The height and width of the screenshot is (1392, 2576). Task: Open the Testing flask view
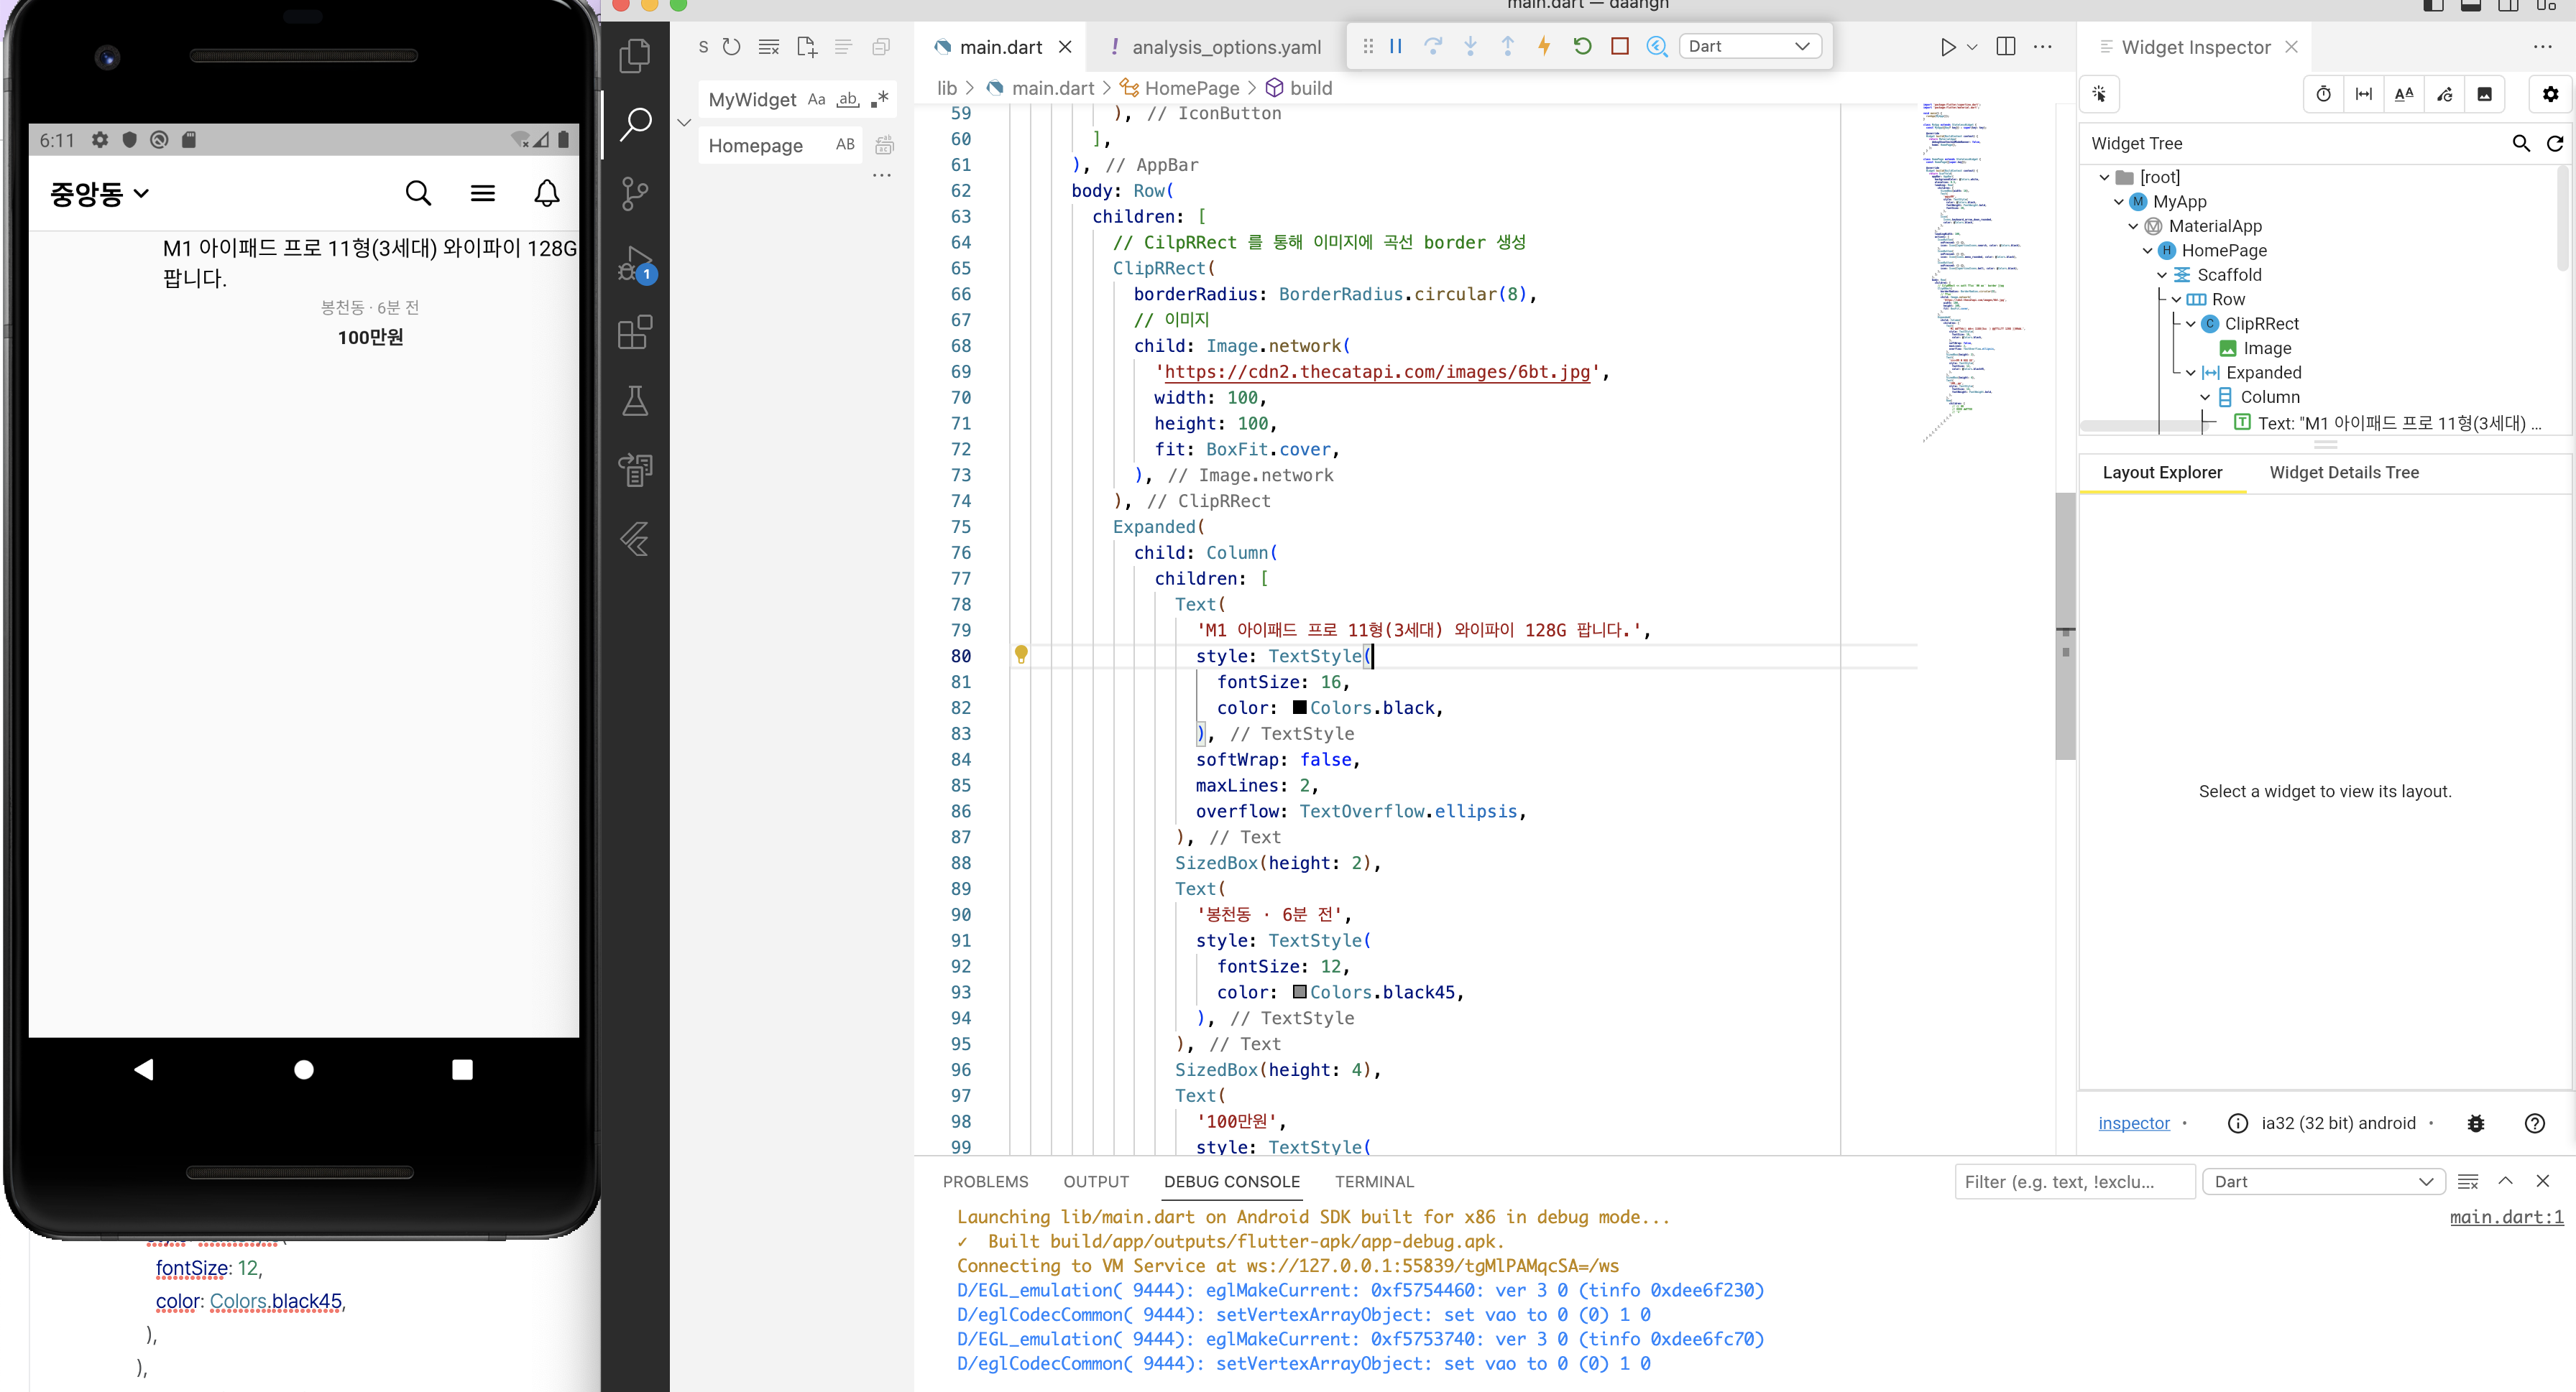click(x=635, y=401)
